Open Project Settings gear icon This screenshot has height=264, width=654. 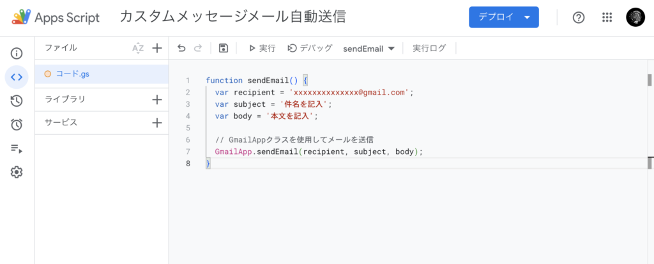(x=17, y=172)
